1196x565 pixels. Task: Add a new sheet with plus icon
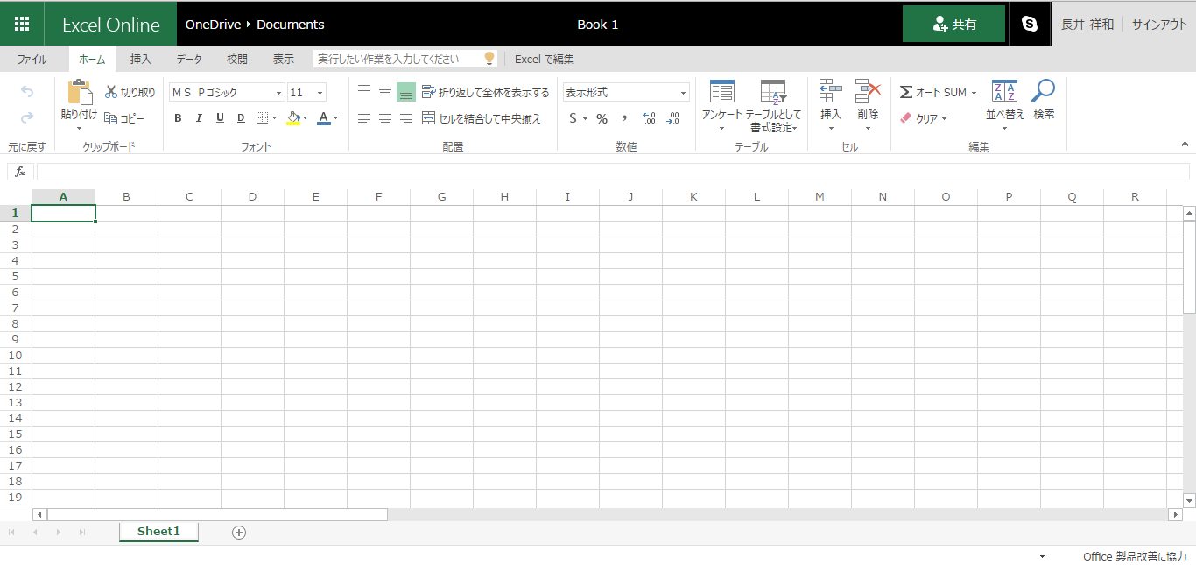tap(239, 532)
